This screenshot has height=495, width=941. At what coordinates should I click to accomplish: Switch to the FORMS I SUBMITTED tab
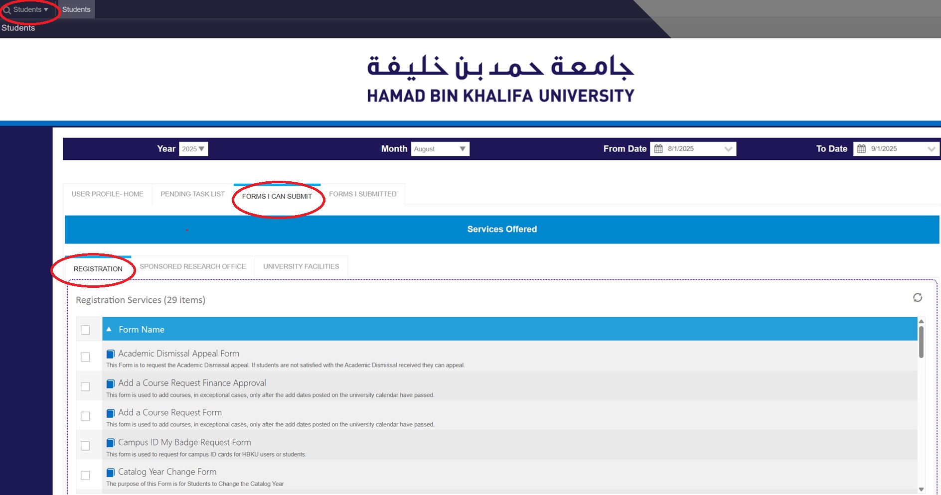click(363, 194)
